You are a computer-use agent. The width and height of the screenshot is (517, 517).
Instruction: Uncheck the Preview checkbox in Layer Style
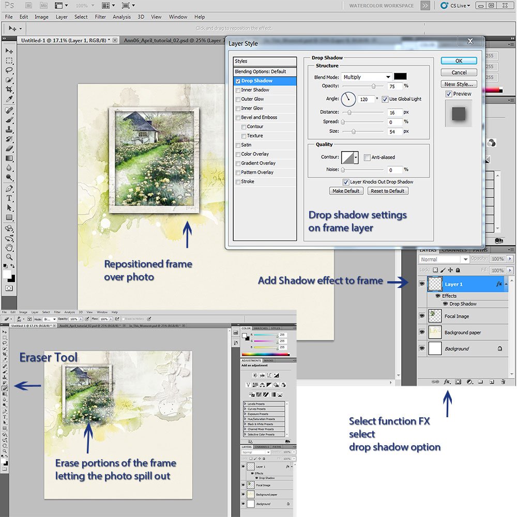tap(448, 94)
